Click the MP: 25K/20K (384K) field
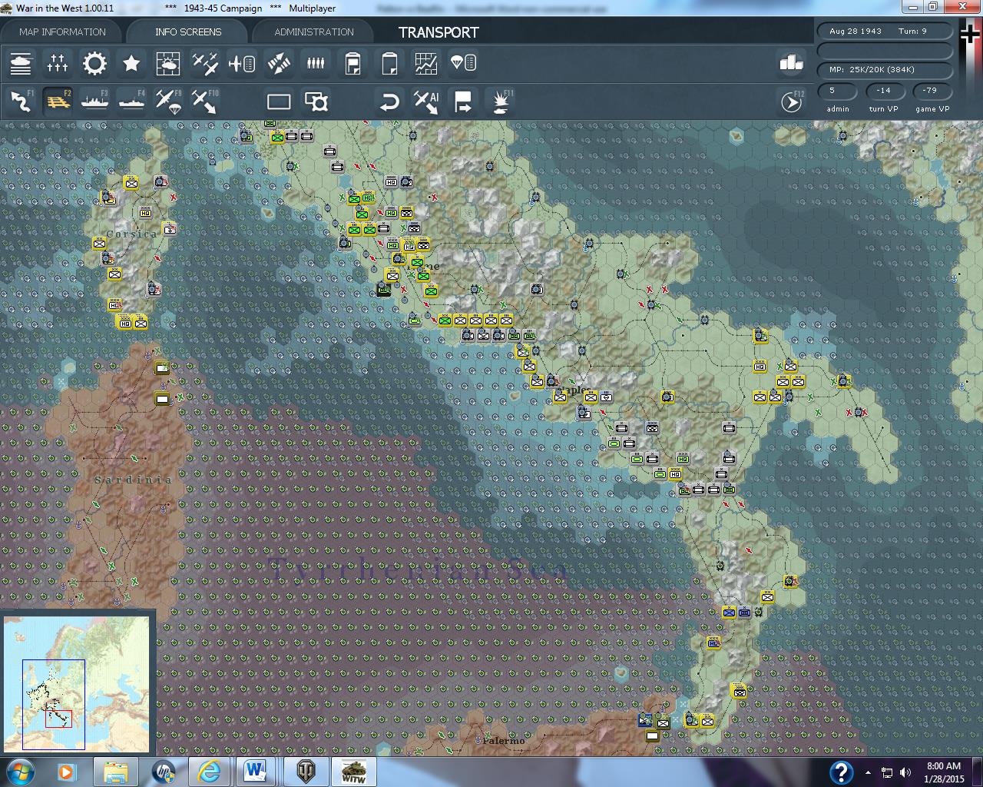The image size is (983, 787). click(x=885, y=69)
